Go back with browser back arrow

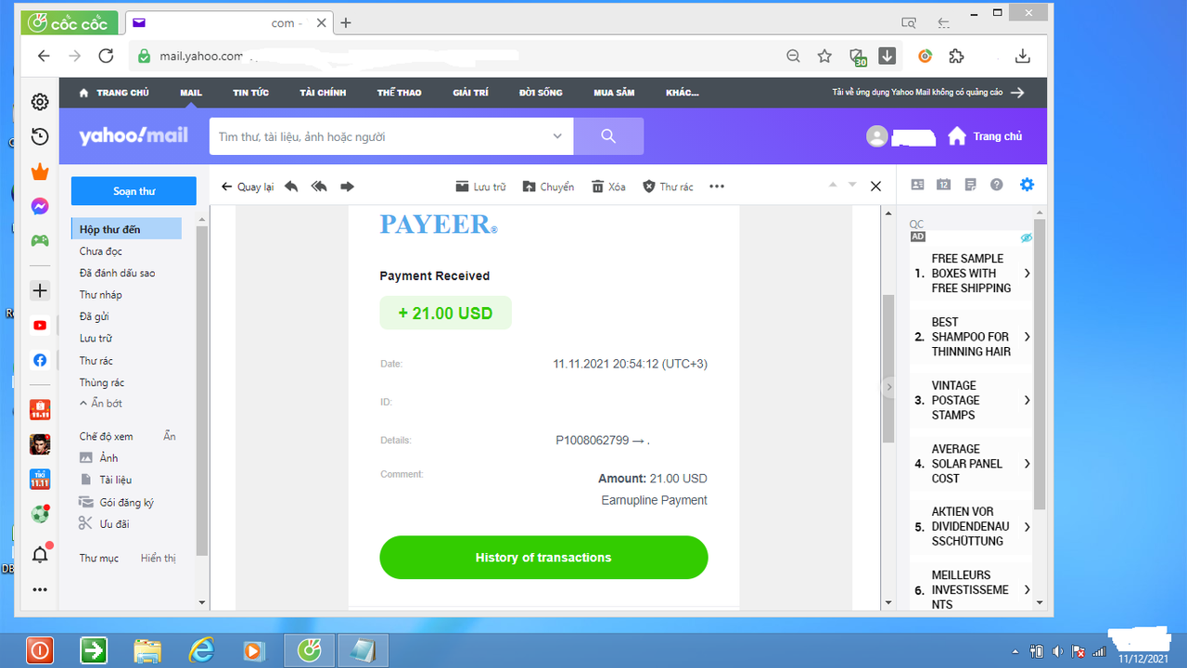pyautogui.click(x=44, y=56)
